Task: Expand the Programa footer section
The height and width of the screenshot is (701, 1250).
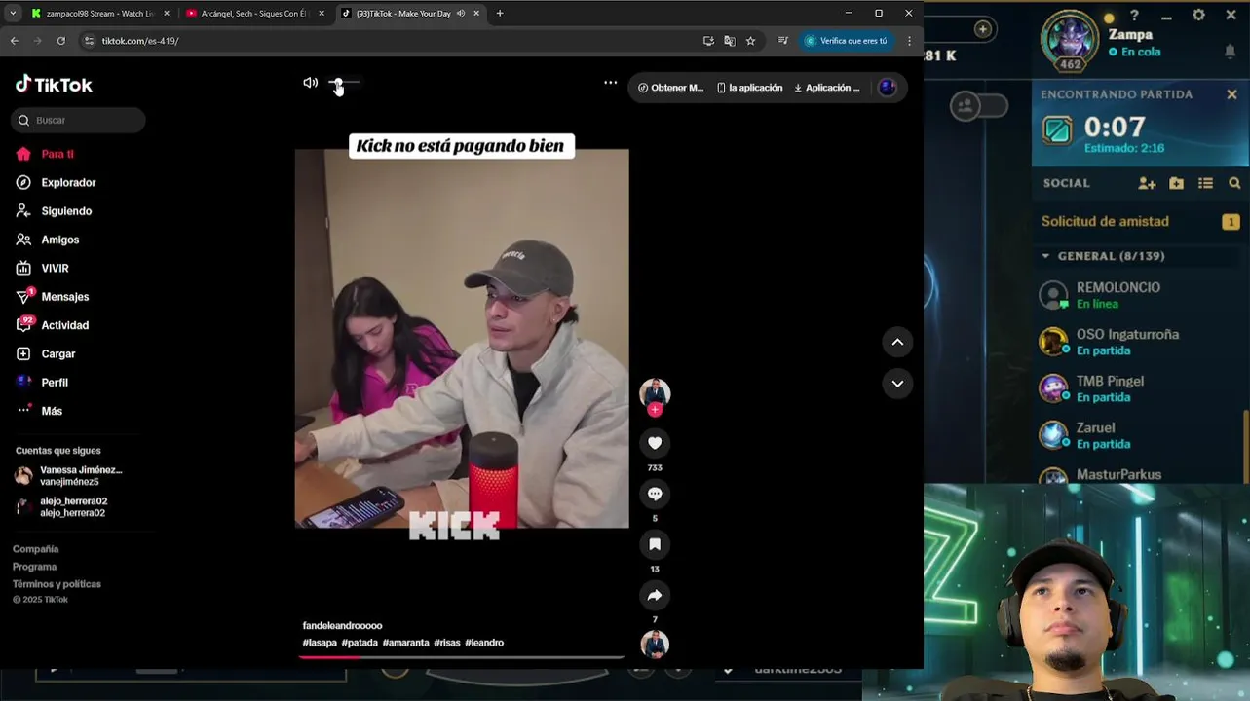Action: 35,567
